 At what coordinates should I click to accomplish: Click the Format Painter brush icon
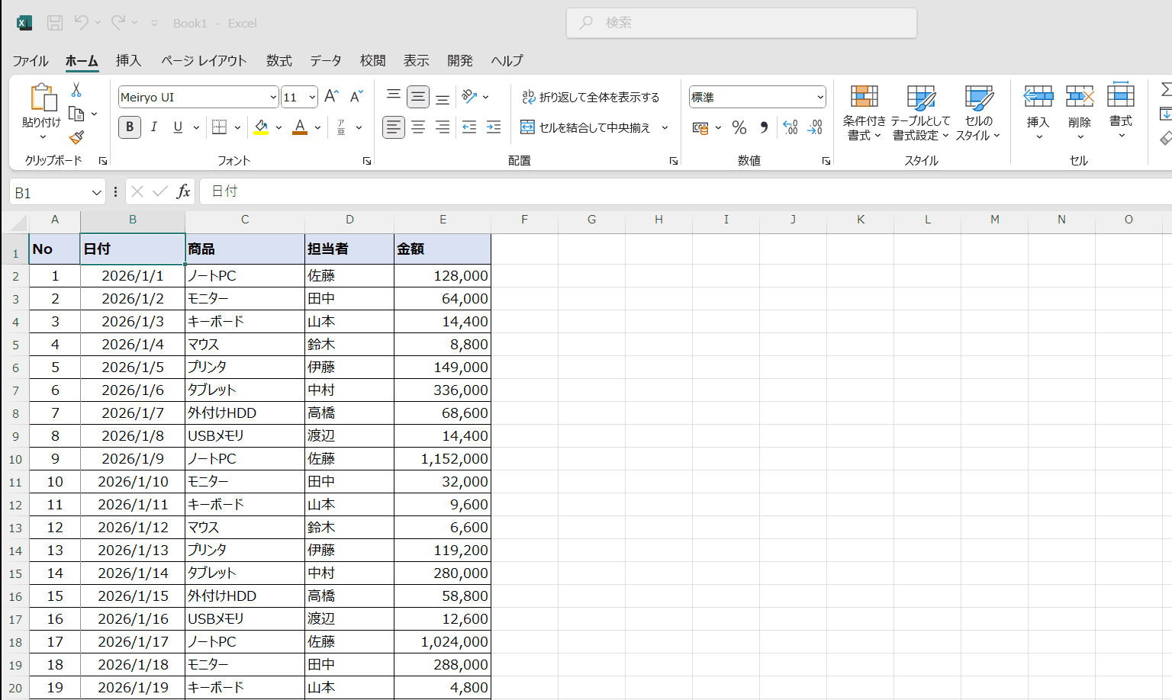[76, 137]
